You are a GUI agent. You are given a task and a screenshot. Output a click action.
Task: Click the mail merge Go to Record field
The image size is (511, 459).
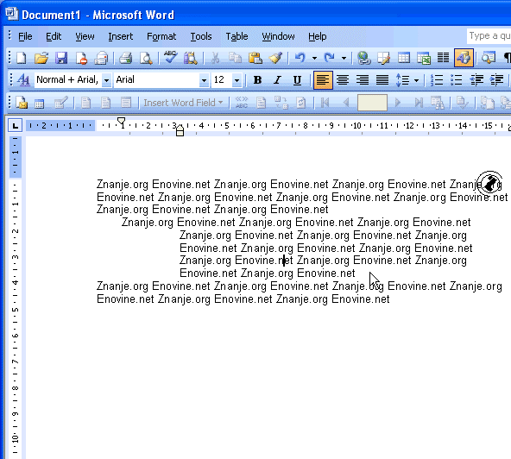click(x=373, y=103)
